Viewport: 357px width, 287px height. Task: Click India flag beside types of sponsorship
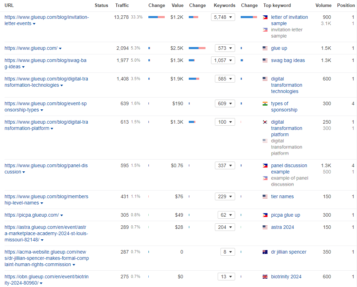[265, 103]
